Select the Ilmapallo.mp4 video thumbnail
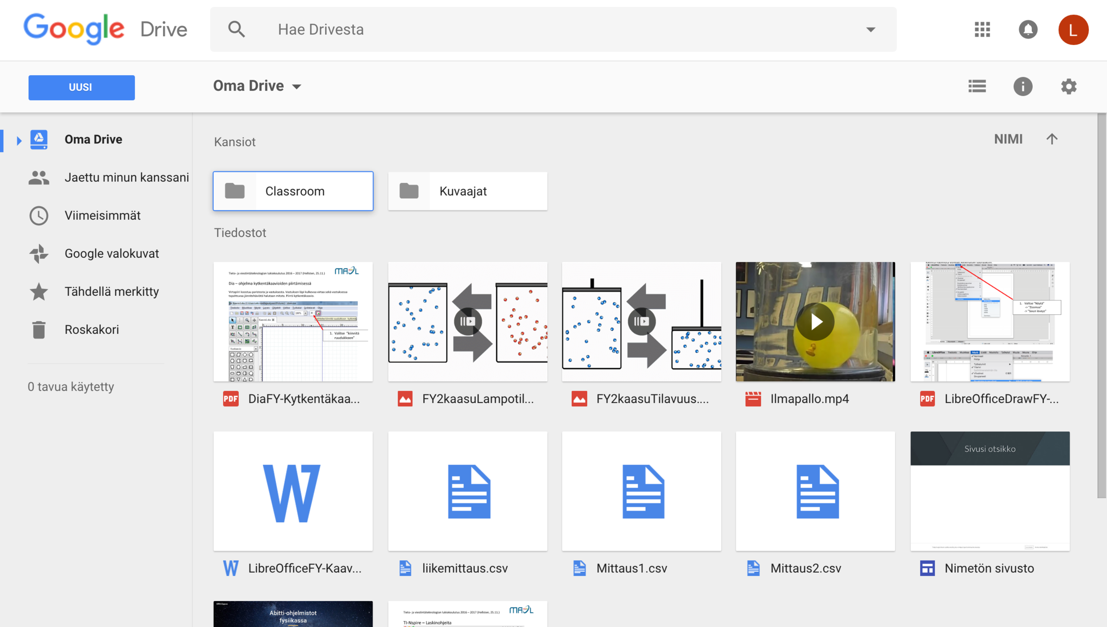Viewport: 1107px width, 627px height. pyautogui.click(x=815, y=321)
